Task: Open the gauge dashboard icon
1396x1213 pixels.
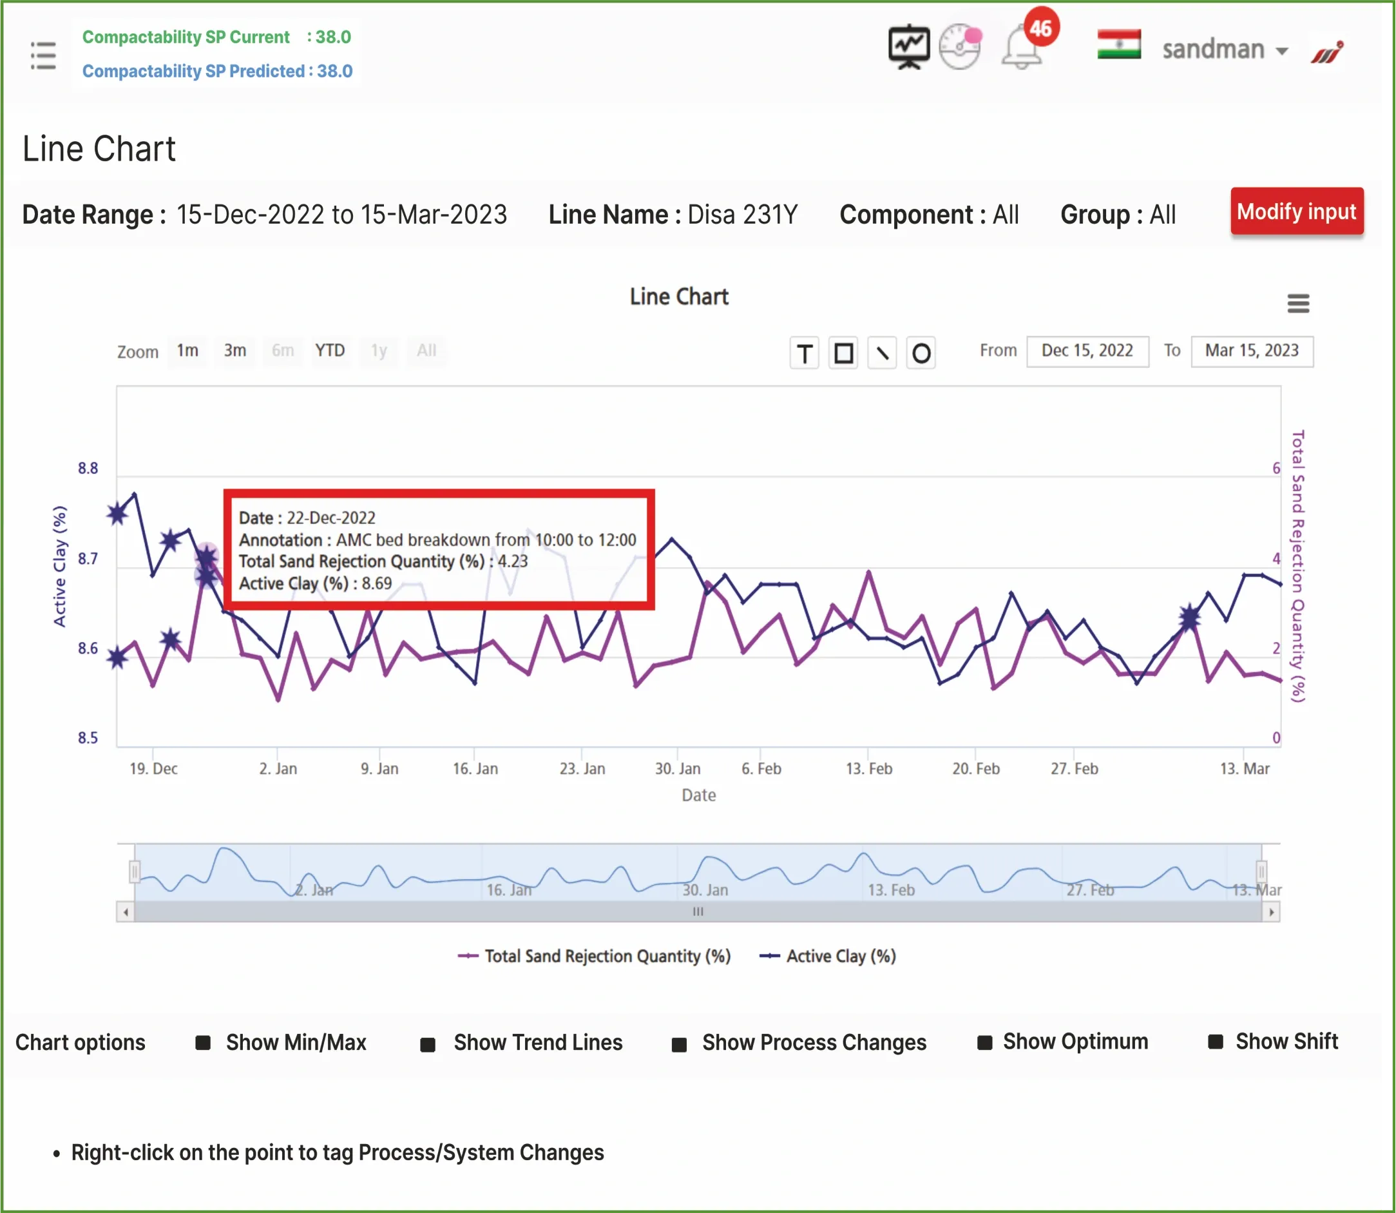Action: (x=959, y=46)
